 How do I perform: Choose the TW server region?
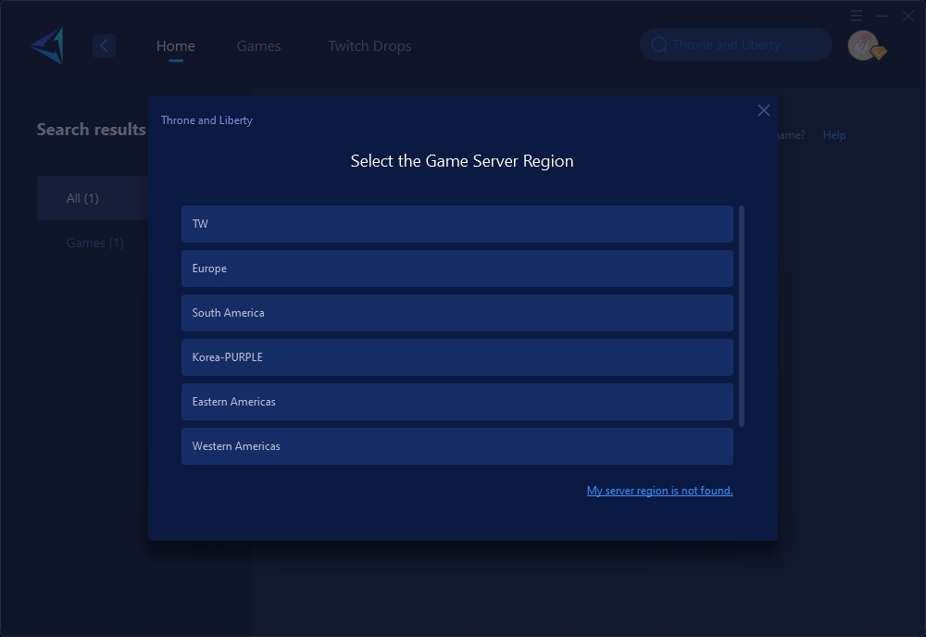457,224
